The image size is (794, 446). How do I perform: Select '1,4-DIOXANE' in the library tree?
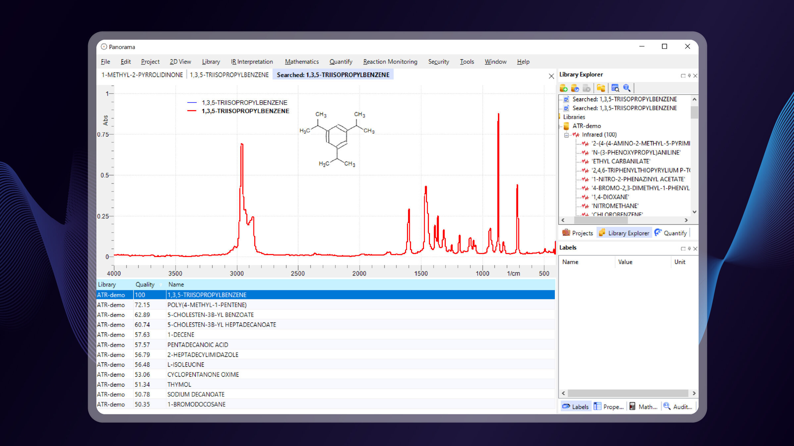[x=610, y=197]
